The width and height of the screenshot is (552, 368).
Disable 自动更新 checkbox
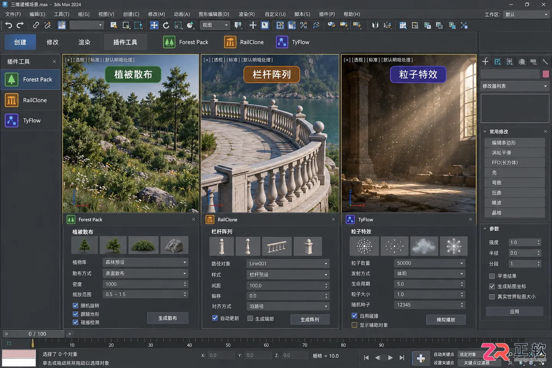[x=215, y=318]
